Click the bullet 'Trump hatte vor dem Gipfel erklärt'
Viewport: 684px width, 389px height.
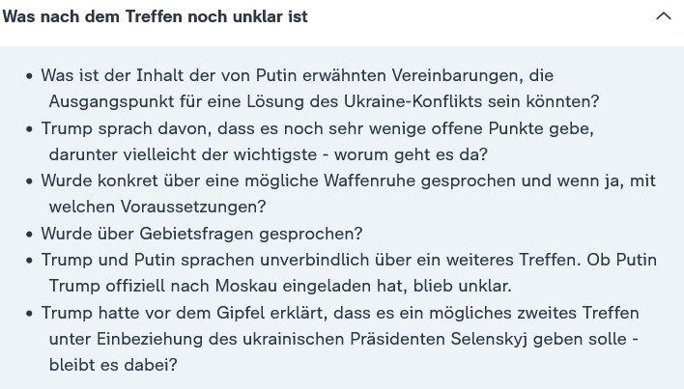[339, 313]
